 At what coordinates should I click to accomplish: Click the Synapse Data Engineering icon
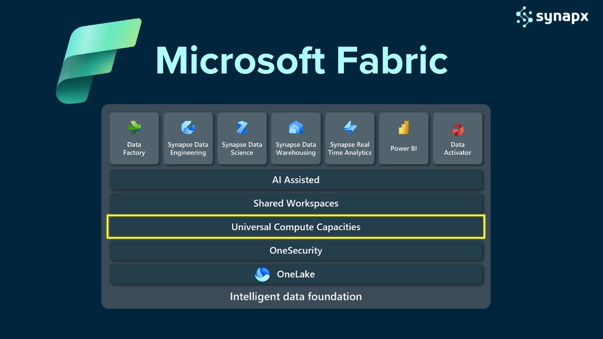(x=188, y=128)
